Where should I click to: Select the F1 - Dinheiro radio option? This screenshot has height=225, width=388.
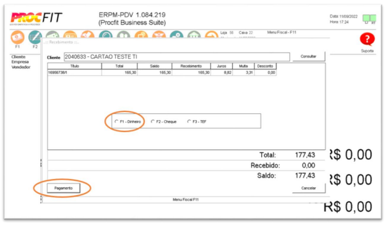coord(127,121)
